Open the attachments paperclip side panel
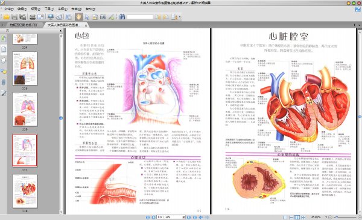 (4, 83)
